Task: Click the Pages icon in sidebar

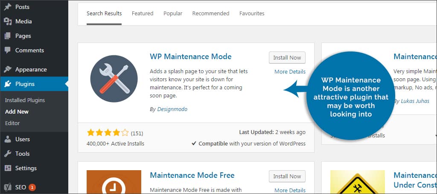Action: pos(8,36)
